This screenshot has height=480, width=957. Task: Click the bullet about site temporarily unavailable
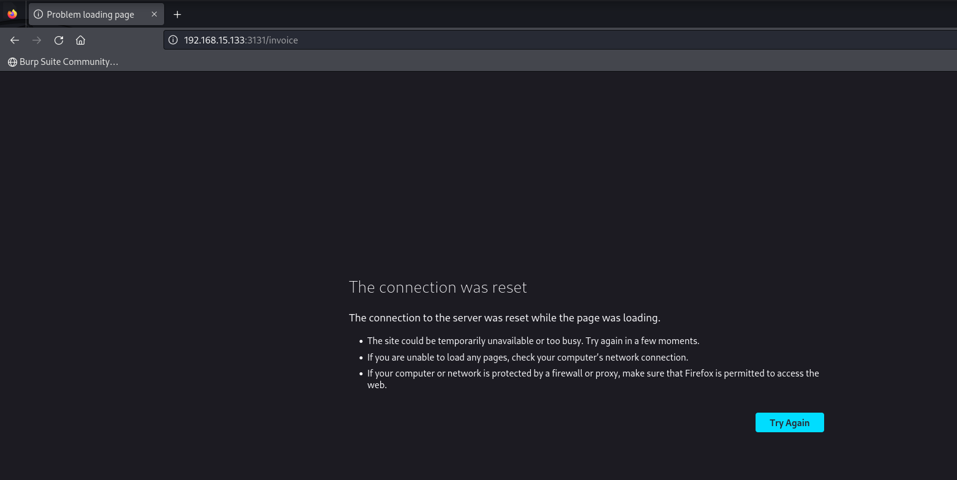[x=533, y=341]
